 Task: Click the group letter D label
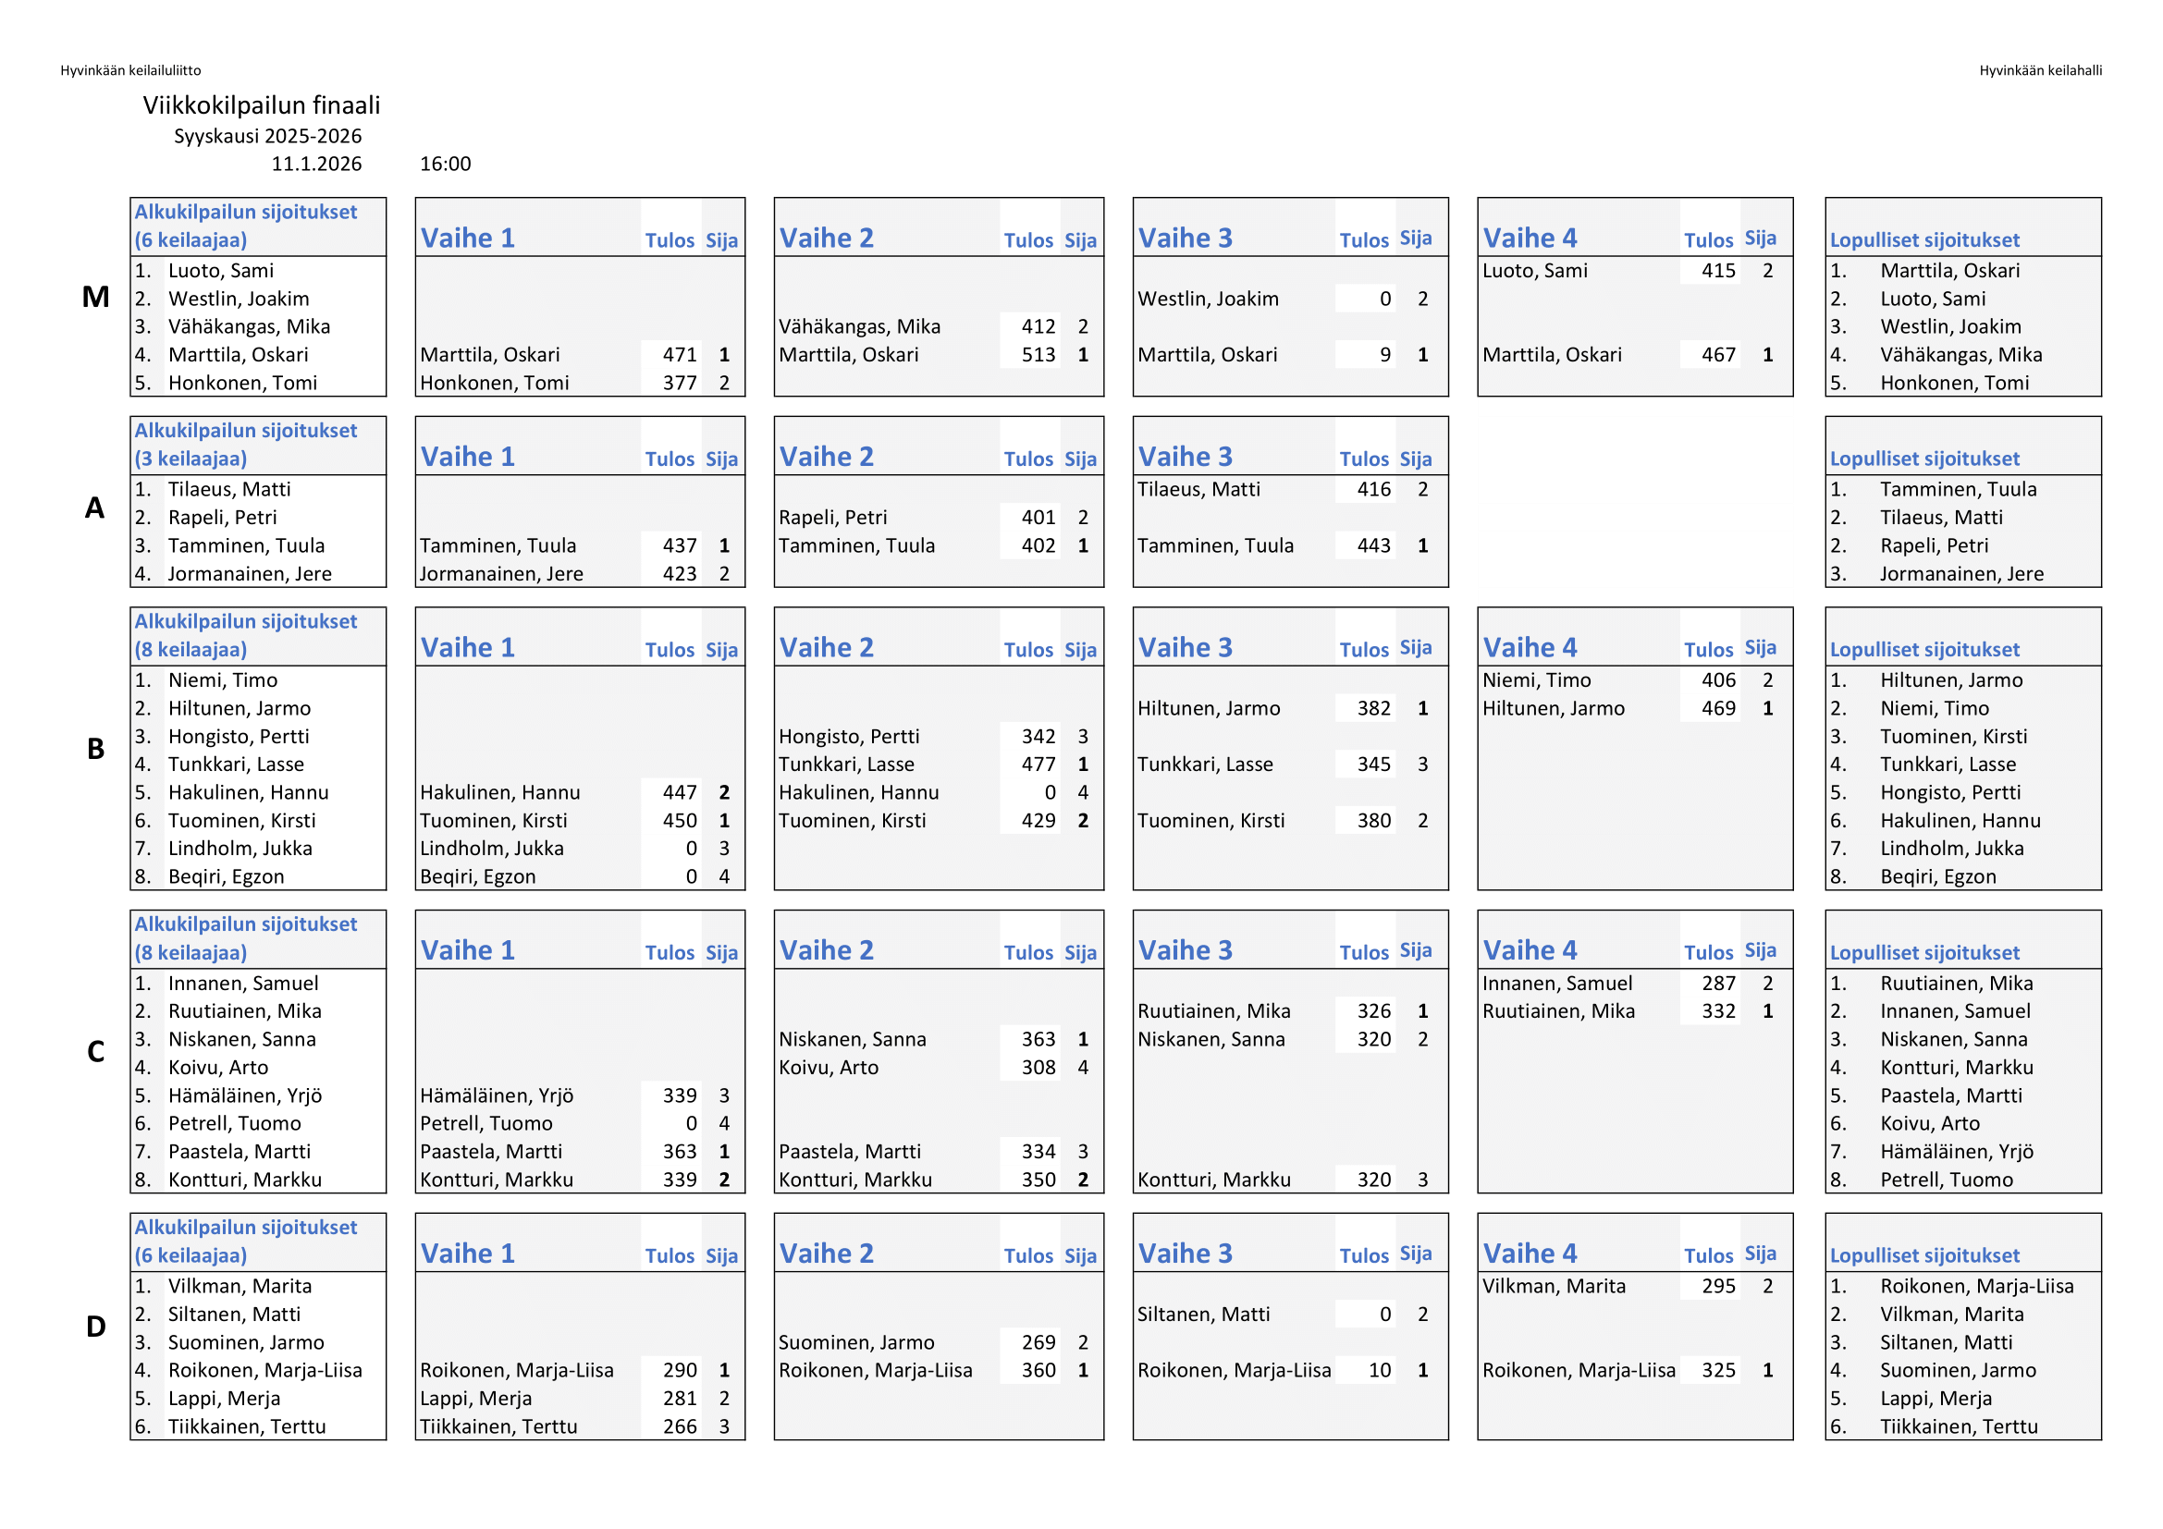pos(95,1326)
